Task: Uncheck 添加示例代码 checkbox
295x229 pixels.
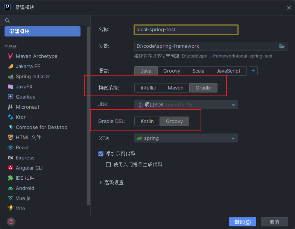Action: click(101, 154)
